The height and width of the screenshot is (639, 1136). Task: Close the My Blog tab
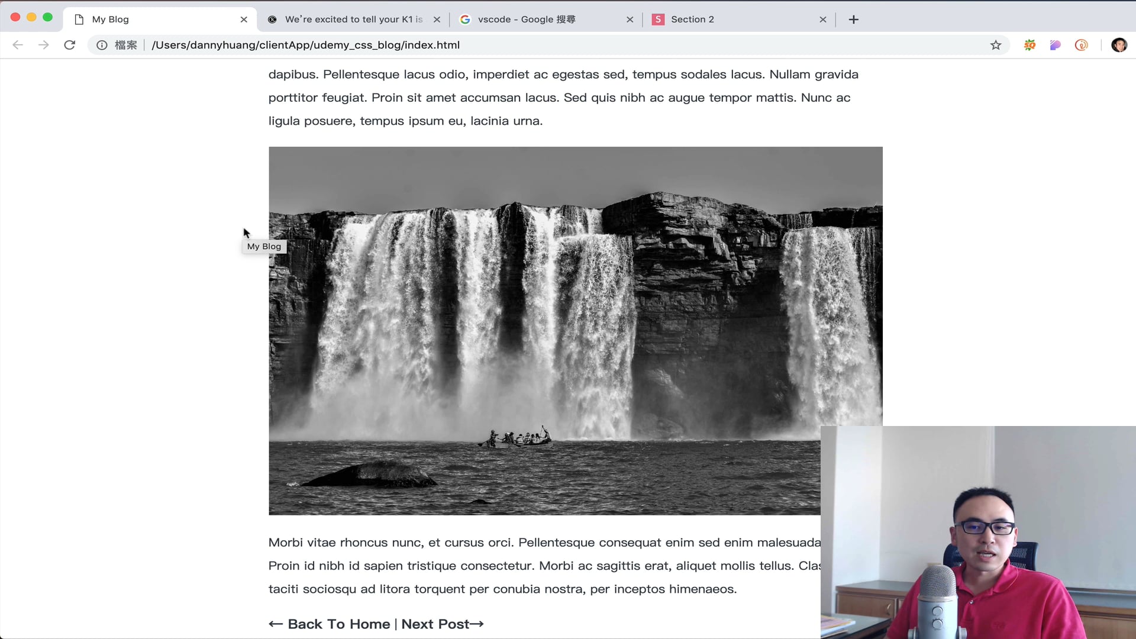coord(244,20)
